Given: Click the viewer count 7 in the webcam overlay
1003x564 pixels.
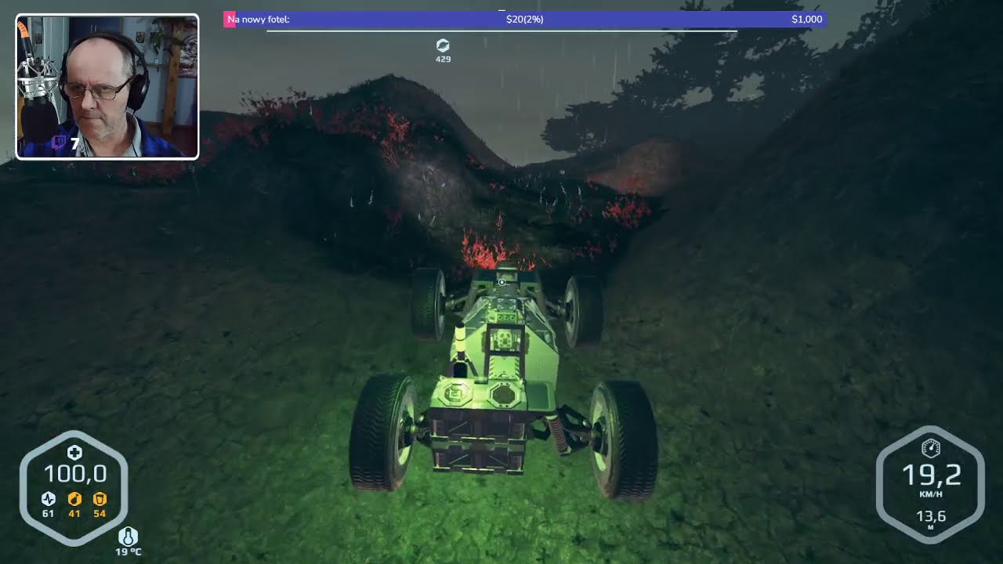Looking at the screenshot, I should point(74,143).
